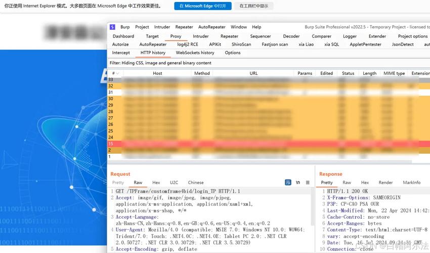The width and height of the screenshot is (430, 253).
Task: Open the Project options tab
Action: click(x=413, y=36)
